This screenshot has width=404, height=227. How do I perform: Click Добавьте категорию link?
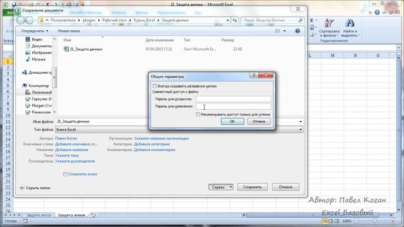point(151,144)
